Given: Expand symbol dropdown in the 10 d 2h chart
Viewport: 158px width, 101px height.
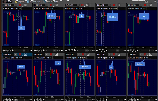Looking at the screenshot, I should (47, 54).
